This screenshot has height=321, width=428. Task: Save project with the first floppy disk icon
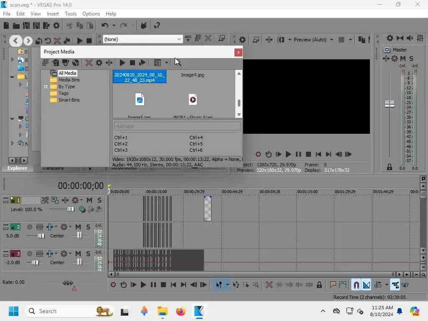(26, 25)
